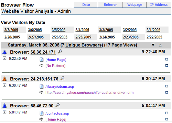The width and height of the screenshot is (172, 123).
Task: Open the 2/27/2005 date link
Action: 36,37
